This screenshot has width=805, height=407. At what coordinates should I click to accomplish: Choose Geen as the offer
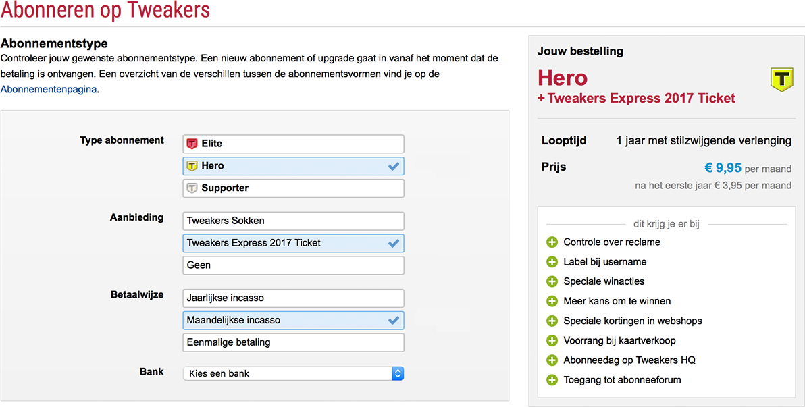293,265
